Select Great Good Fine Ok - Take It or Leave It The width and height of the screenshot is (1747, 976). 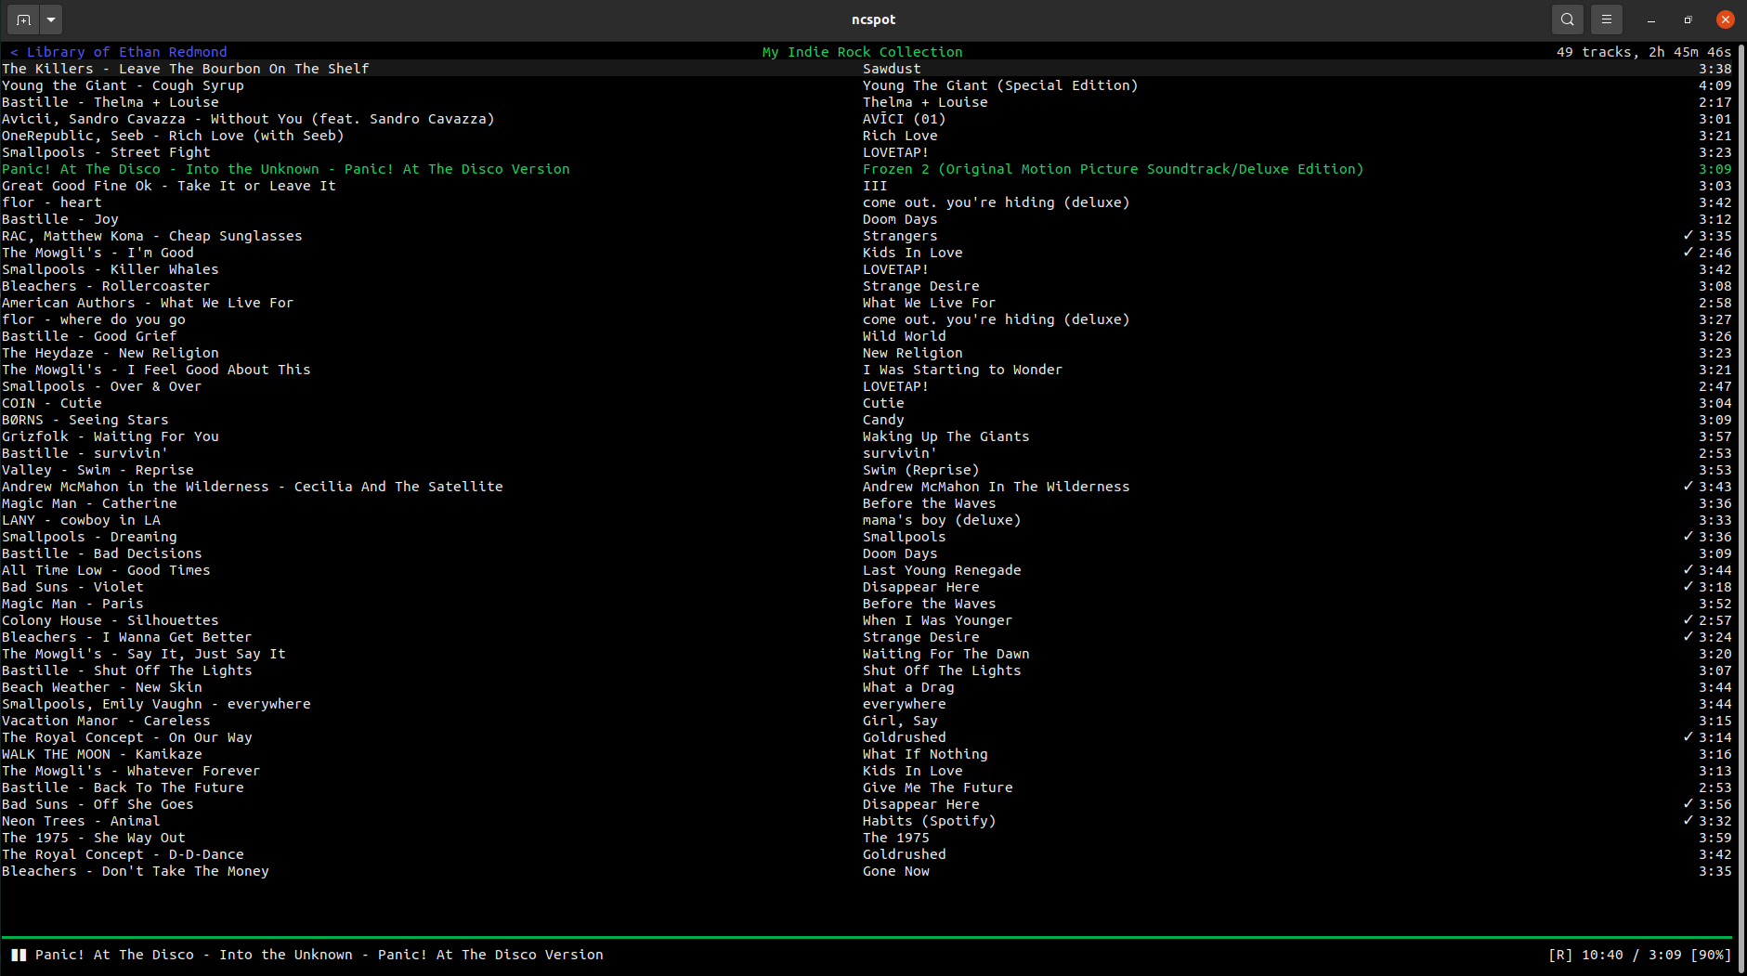tap(867, 186)
